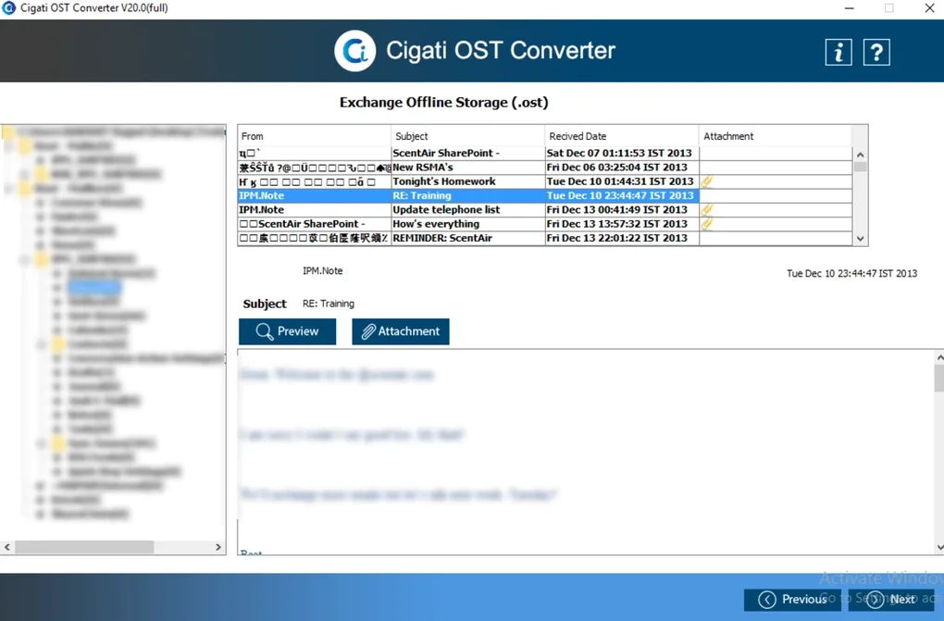Sort by the Subject column header

point(467,136)
